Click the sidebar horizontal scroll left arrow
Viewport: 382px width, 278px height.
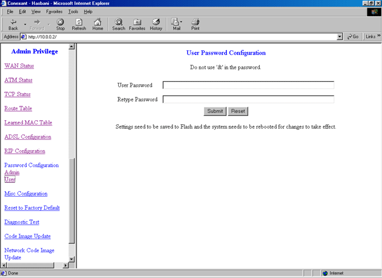(x=4, y=265)
